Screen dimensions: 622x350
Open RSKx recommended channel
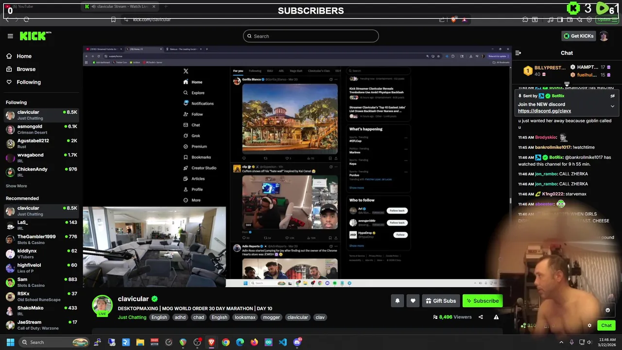coord(41,297)
